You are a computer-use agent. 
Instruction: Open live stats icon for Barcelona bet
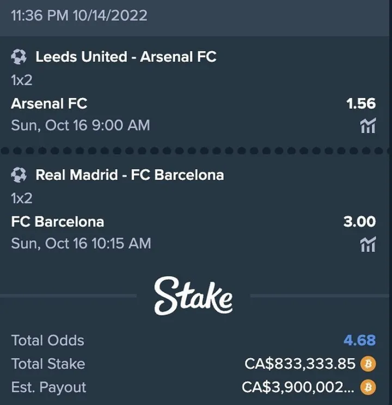point(368,245)
